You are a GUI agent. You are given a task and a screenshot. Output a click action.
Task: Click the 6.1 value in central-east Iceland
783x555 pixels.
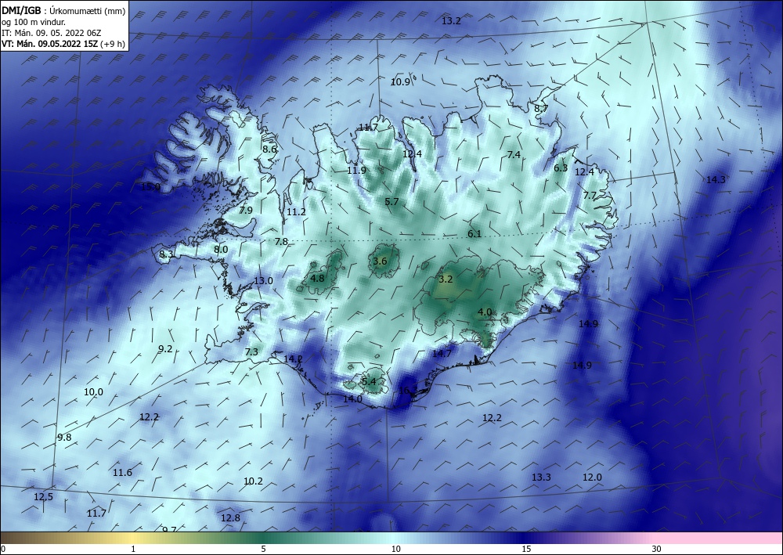474,233
